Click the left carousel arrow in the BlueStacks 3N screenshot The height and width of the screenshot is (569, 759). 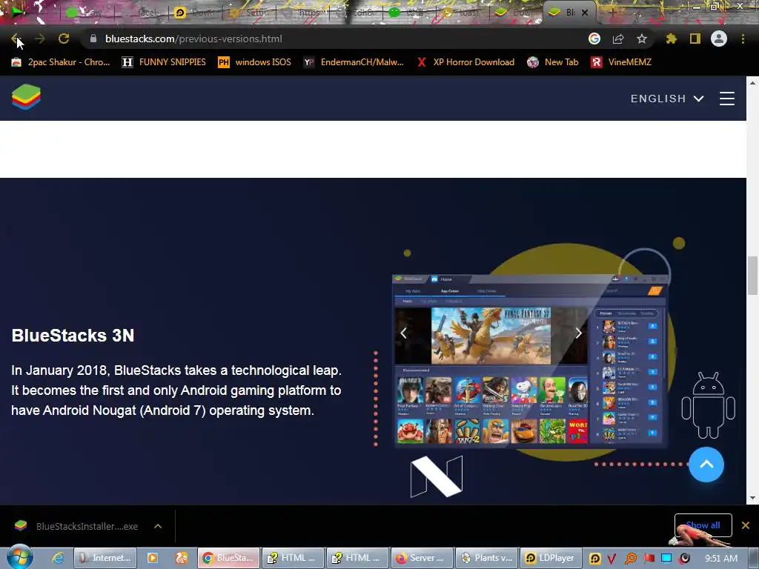click(403, 333)
